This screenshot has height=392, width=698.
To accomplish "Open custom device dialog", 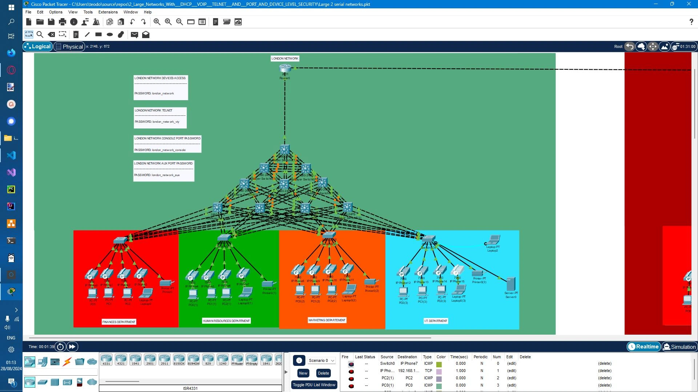I will 202,22.
